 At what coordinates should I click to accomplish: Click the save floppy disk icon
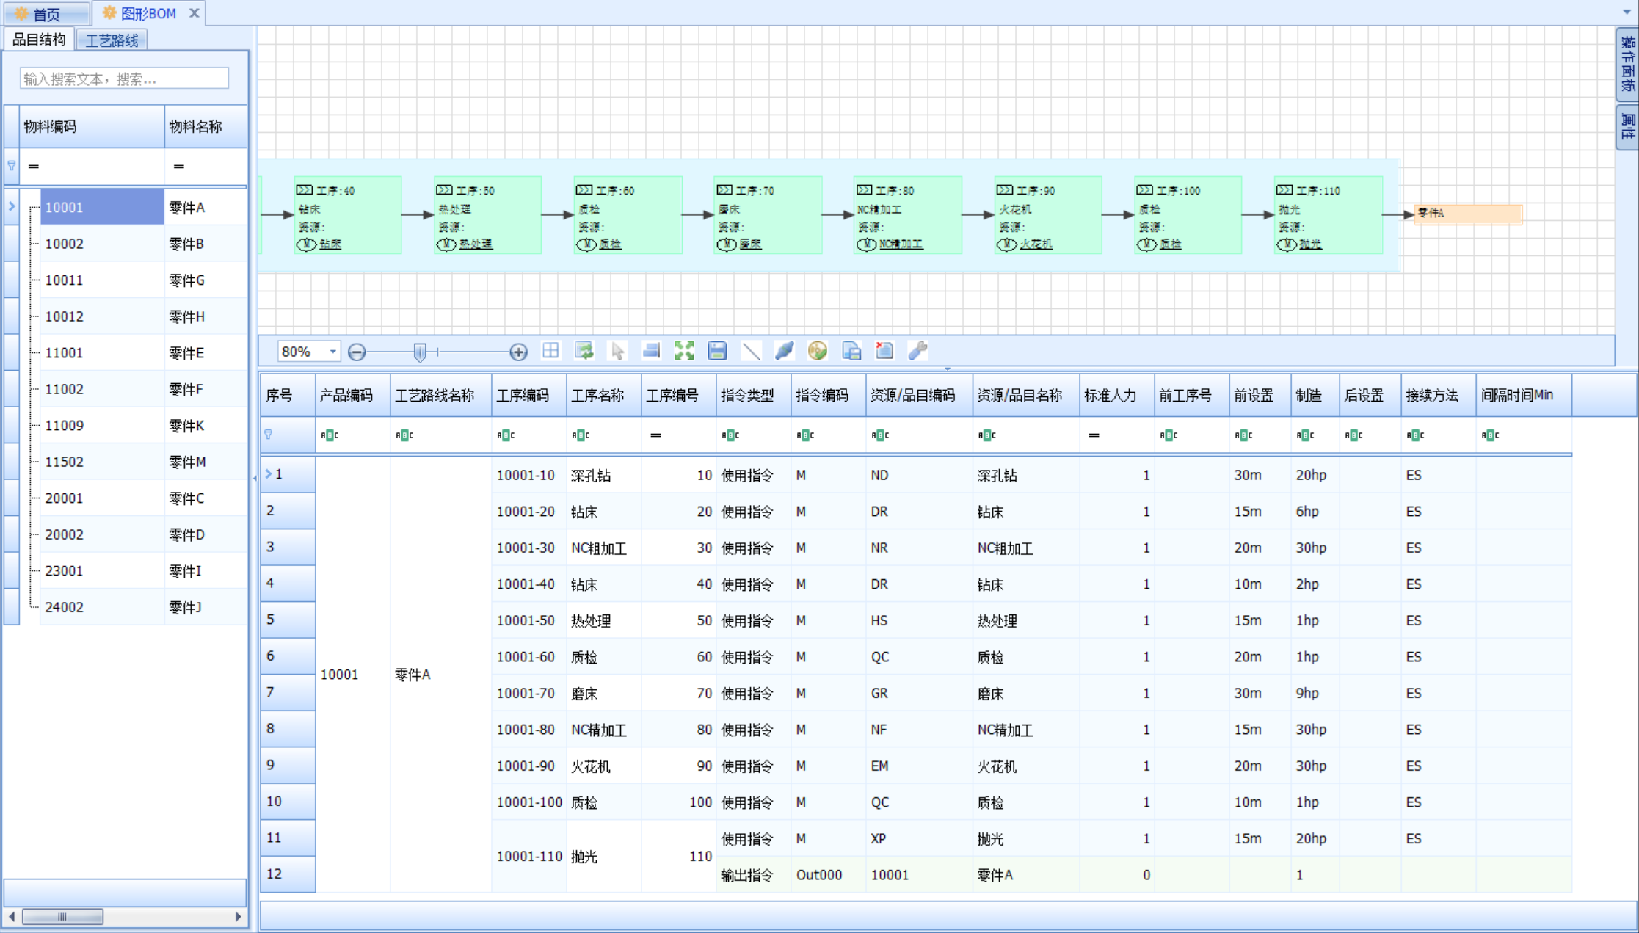[x=717, y=351]
